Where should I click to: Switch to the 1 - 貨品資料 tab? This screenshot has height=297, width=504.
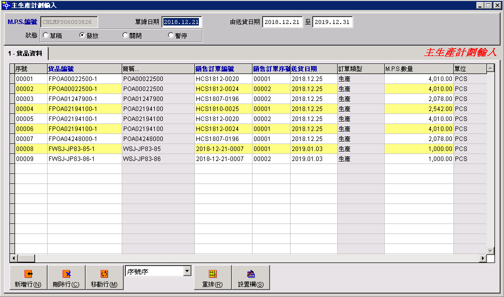pos(26,53)
